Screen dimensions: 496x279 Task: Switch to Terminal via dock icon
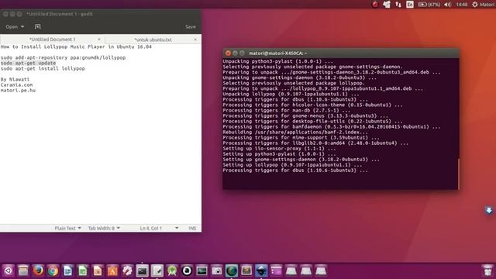click(142, 270)
